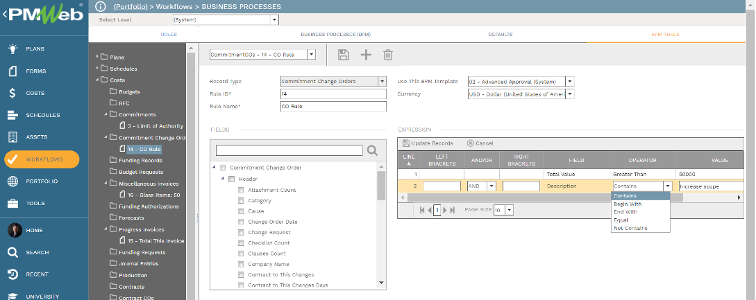Expand the Plans tree node

(97, 57)
